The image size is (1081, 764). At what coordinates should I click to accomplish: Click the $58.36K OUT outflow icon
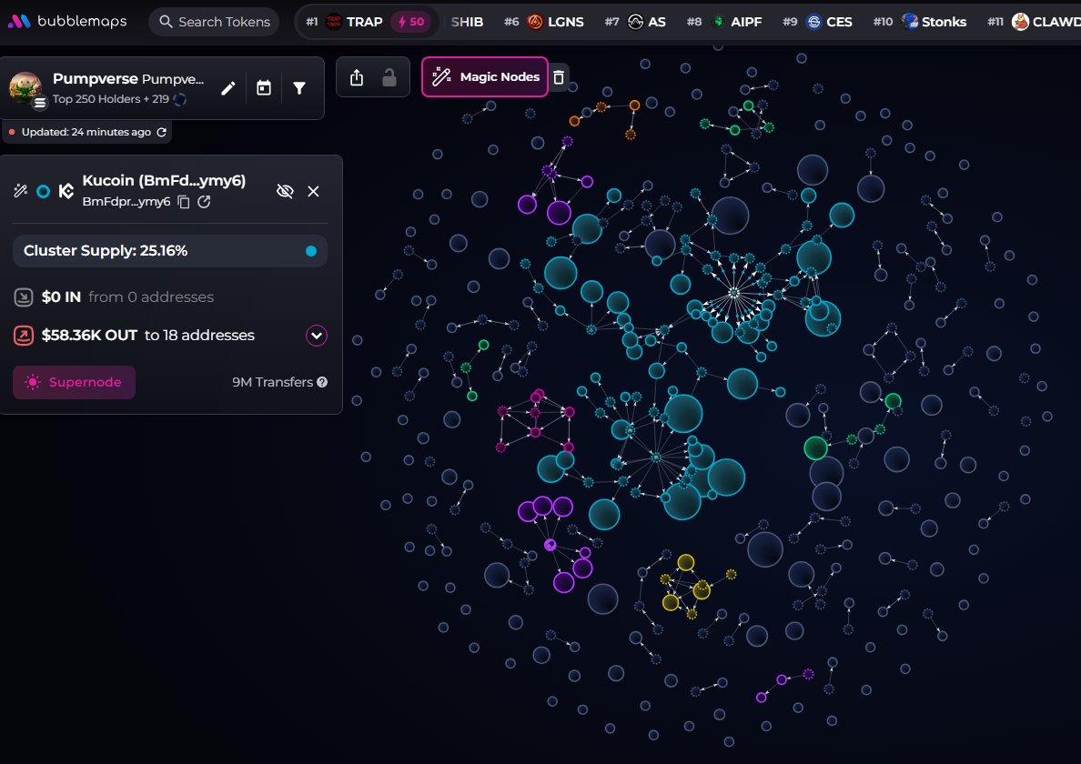pyautogui.click(x=24, y=336)
